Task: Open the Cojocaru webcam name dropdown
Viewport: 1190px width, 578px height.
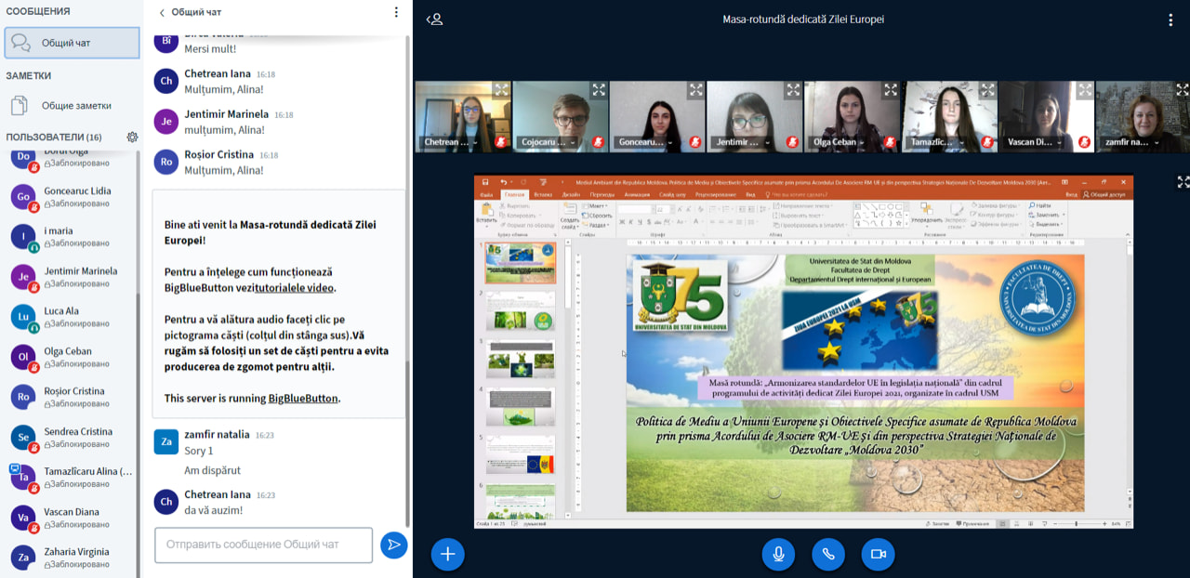Action: 548,142
